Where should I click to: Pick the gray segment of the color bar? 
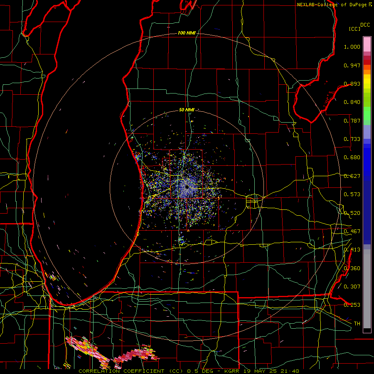pyautogui.click(x=367, y=289)
